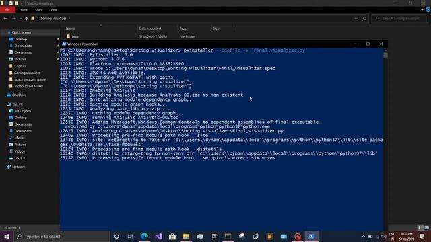
Task: Sort files by Size column
Action: tap(216, 28)
